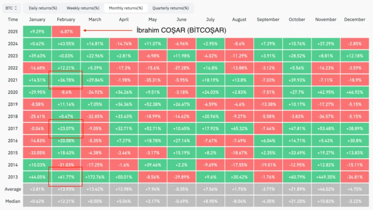Open the Quarterly returns(%) tab
The image size is (373, 210).
(170, 8)
